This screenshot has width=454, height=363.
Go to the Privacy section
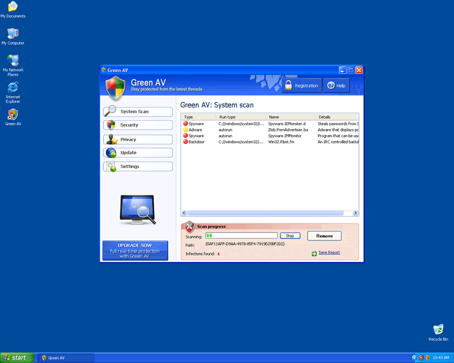(138, 139)
